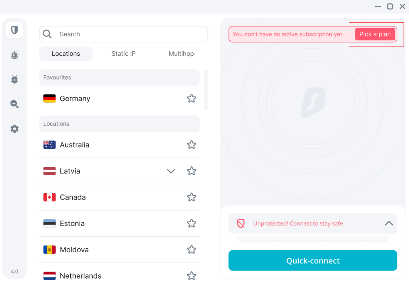Switch to the Multihop tab
This screenshot has width=409, height=282.
click(x=181, y=54)
